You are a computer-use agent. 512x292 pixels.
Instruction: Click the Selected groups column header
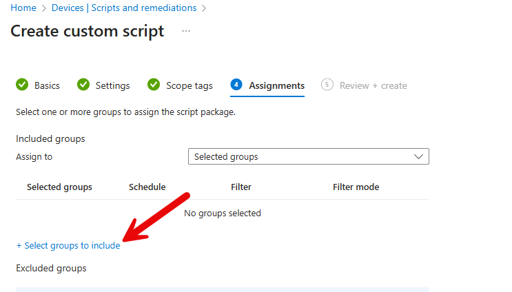click(59, 187)
